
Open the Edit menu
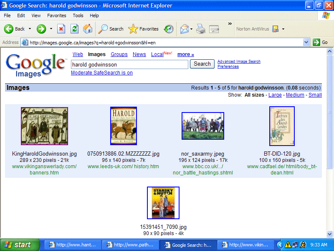click(21, 15)
